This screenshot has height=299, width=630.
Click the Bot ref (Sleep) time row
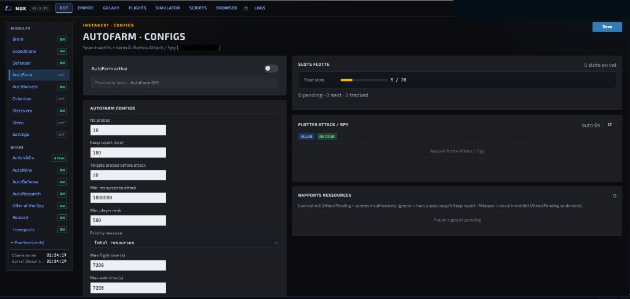click(x=39, y=261)
